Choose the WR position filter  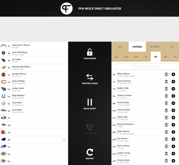136,57
